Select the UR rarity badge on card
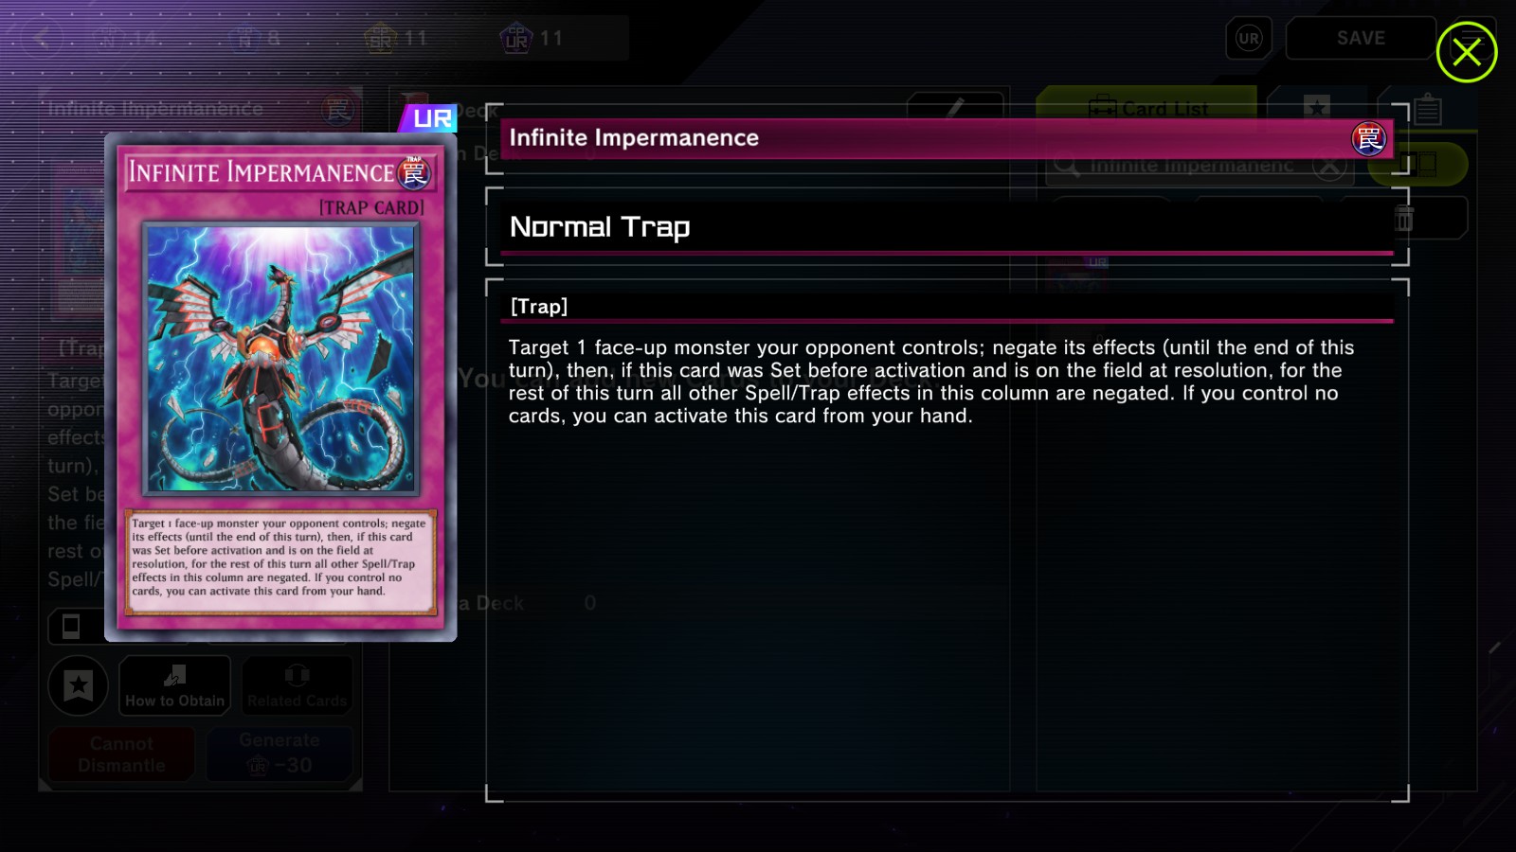Viewport: 1516px width, 852px height. [x=430, y=118]
